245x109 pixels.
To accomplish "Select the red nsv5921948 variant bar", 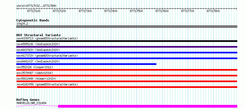I will pos(127,81).
